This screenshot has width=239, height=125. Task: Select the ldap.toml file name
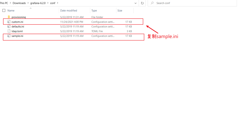click(17, 31)
